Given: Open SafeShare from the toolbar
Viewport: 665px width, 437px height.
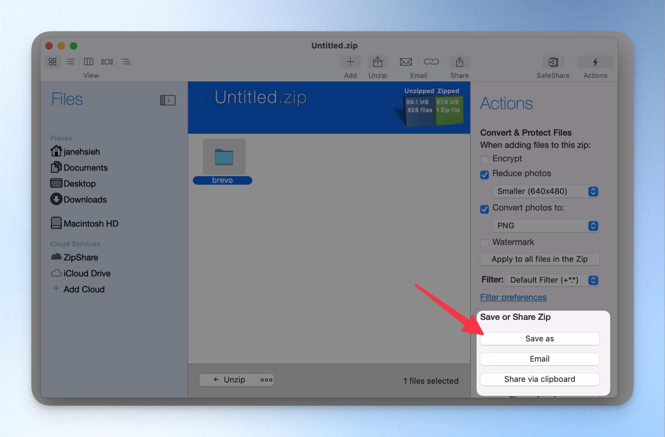Looking at the screenshot, I should click(553, 62).
